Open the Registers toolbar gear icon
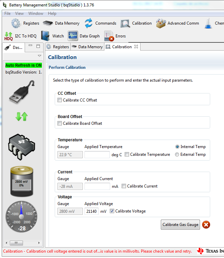Viewport: 224px width, 258px height. pyautogui.click(x=16, y=23)
